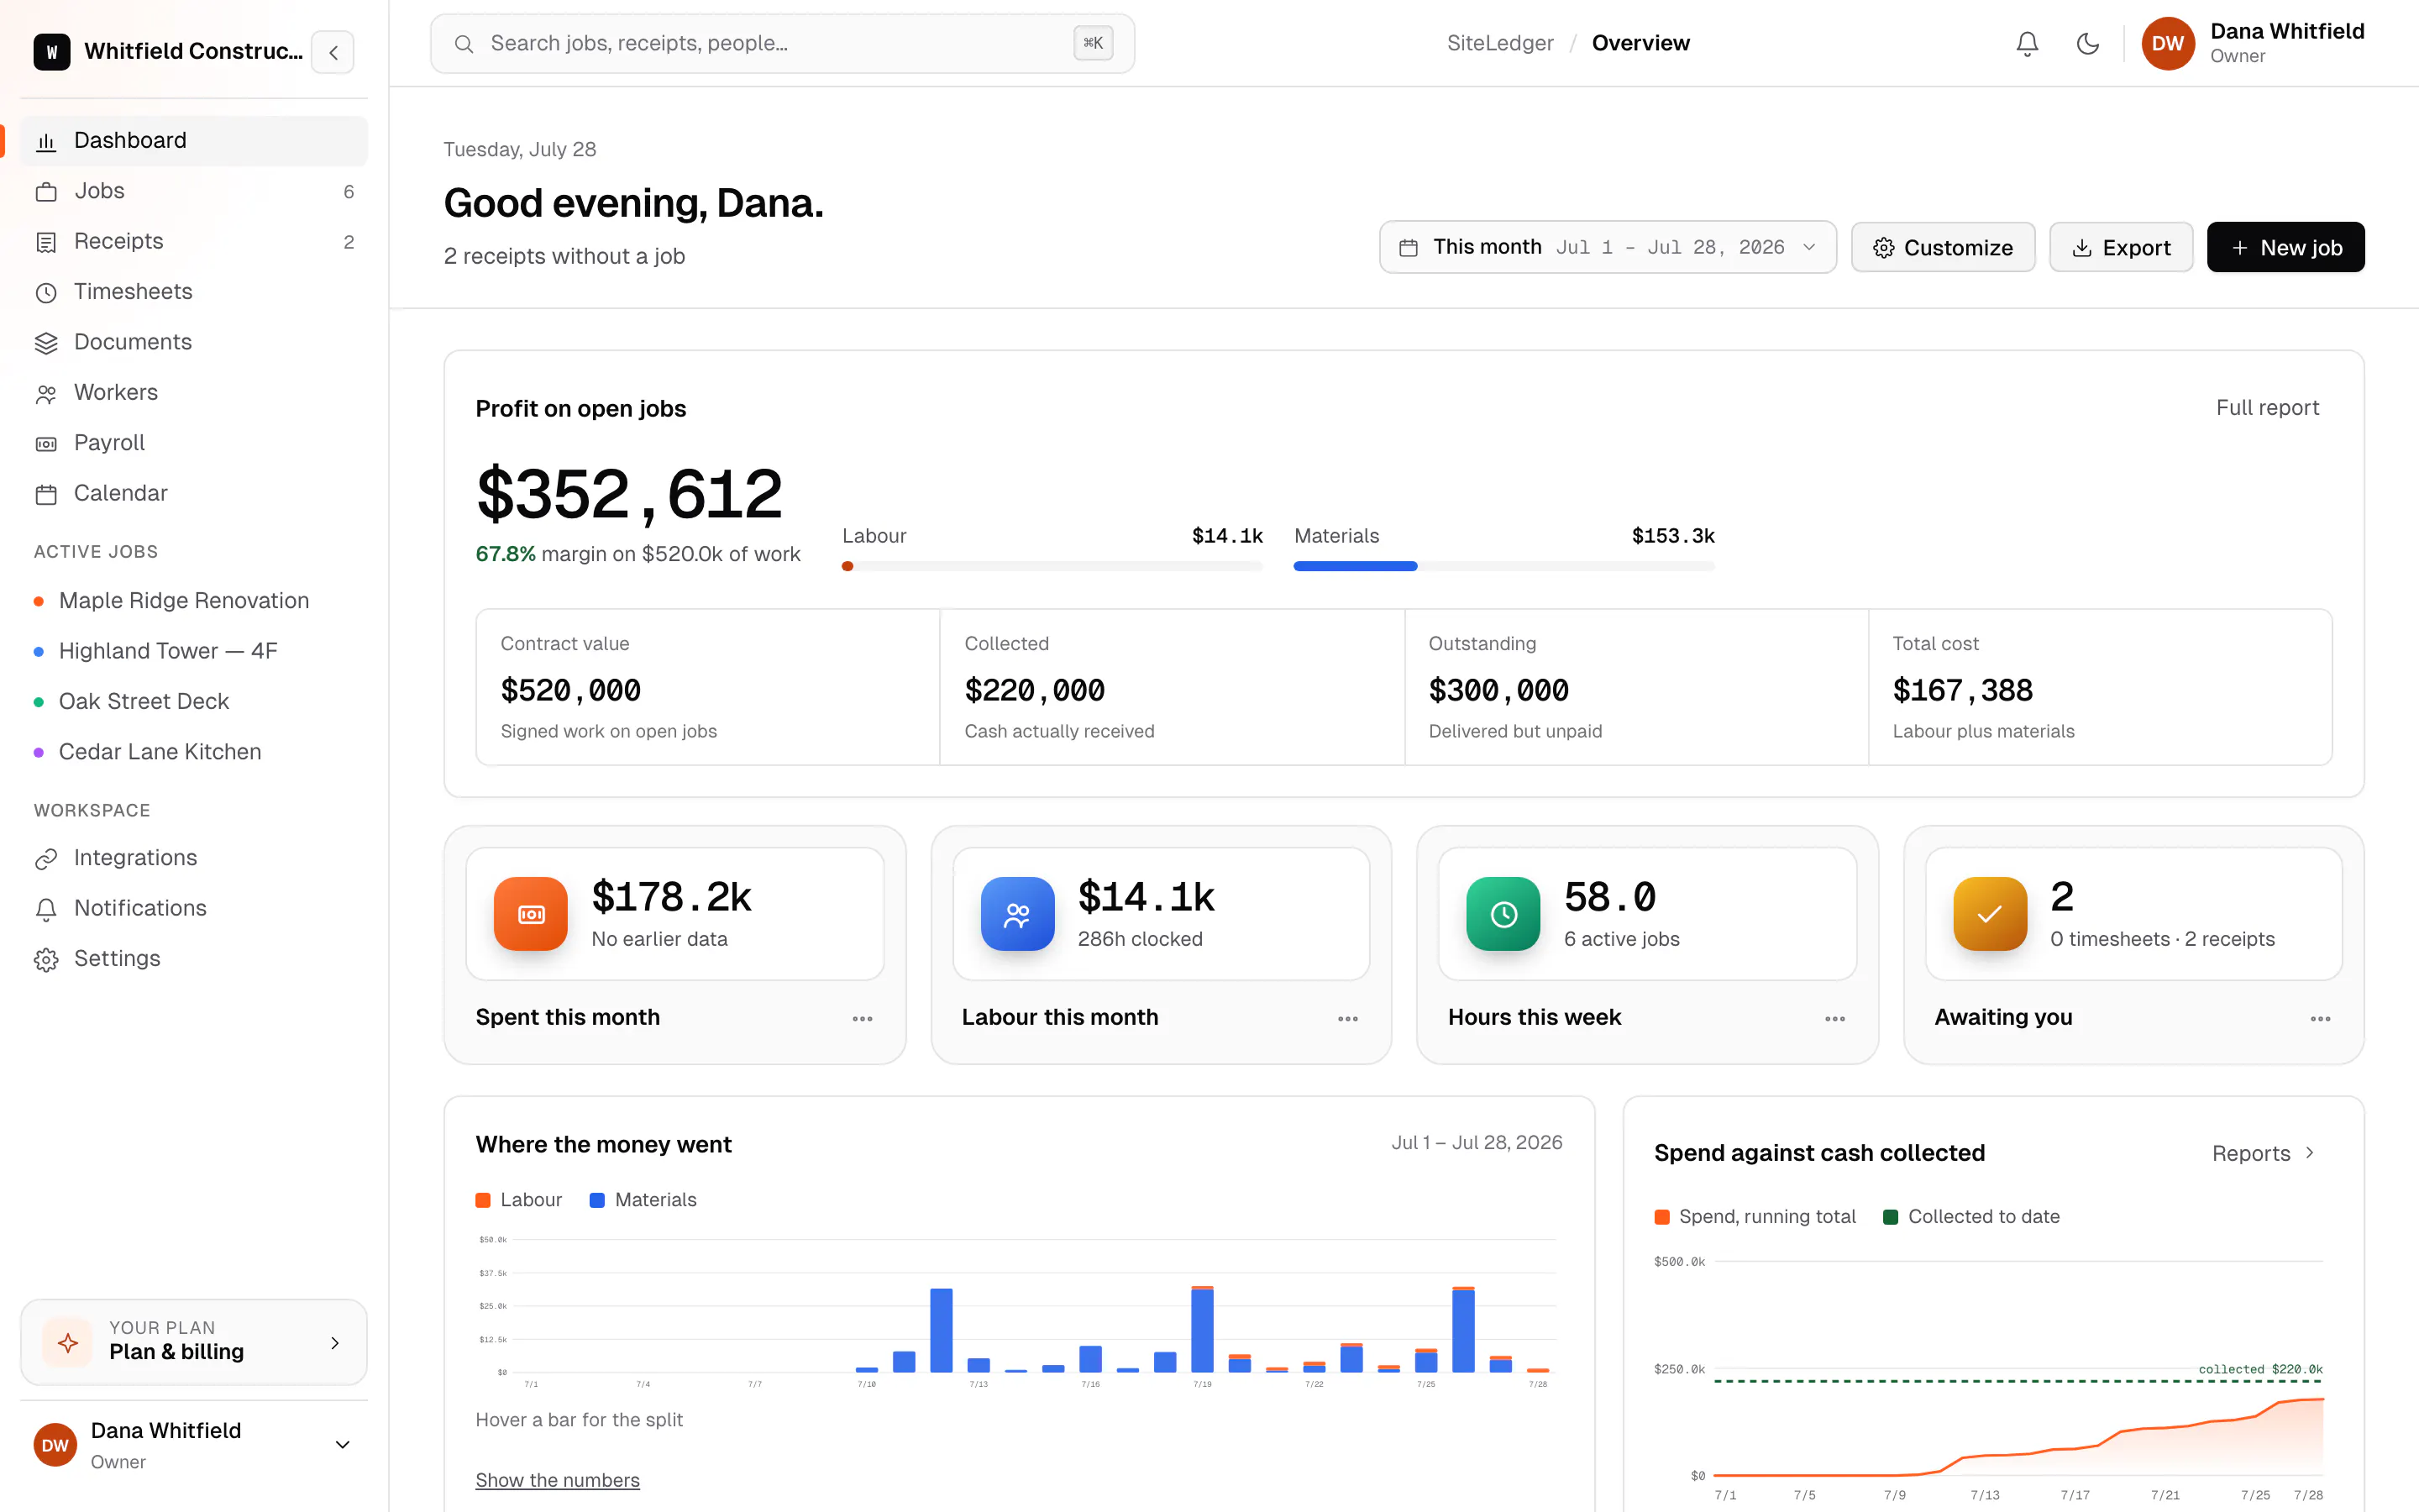Open the Oak Street Deck job
This screenshot has height=1512, width=2419.
(x=194, y=702)
